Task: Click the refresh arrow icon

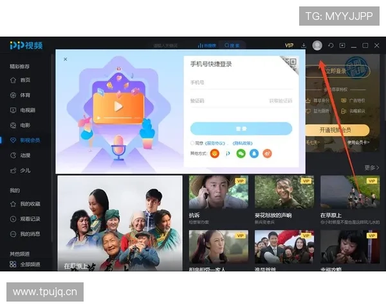Action: pos(331,46)
